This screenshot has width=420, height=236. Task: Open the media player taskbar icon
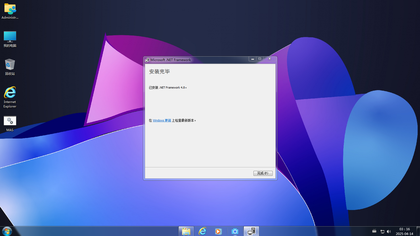point(219,231)
